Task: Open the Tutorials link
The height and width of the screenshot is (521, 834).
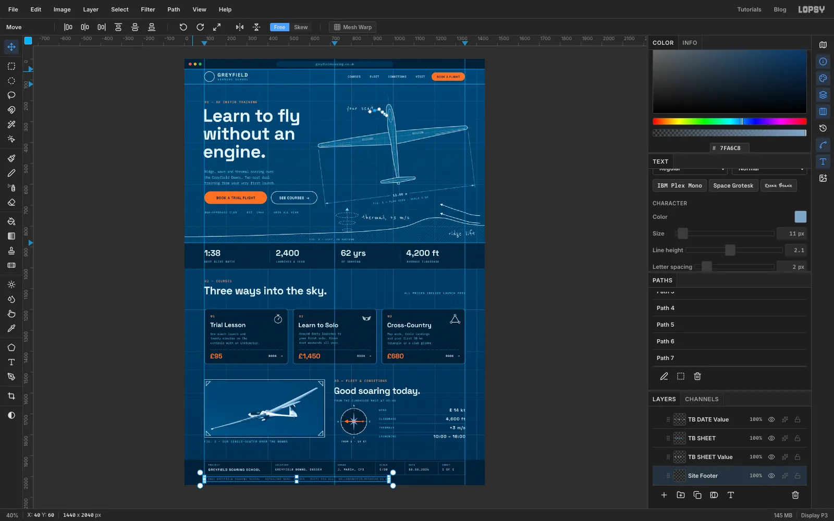Action: coord(749,9)
